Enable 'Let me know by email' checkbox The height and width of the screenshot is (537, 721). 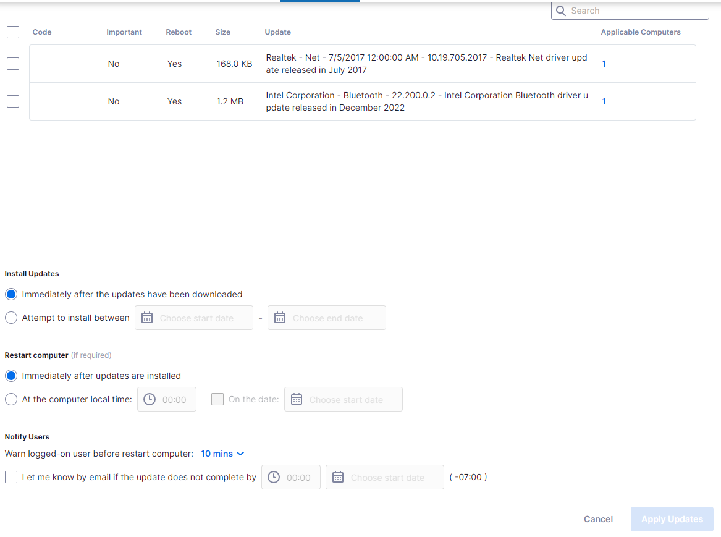point(11,477)
